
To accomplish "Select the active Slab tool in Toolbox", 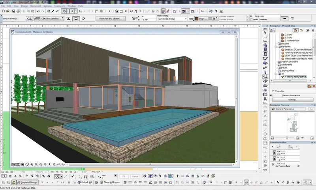I will point(265,76).
